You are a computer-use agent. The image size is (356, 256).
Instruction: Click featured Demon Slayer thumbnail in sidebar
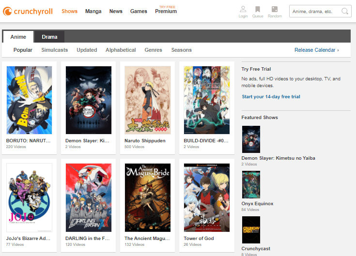tap(251, 139)
